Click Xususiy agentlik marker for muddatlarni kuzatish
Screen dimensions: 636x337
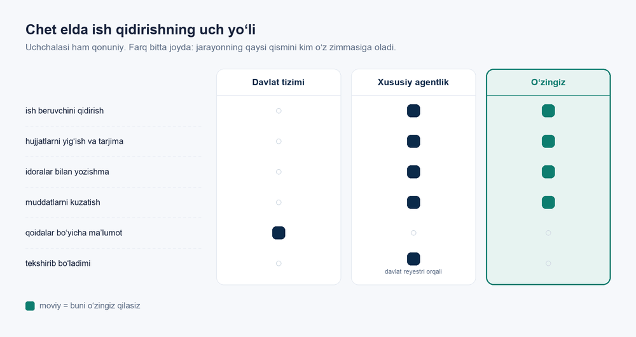pyautogui.click(x=413, y=202)
